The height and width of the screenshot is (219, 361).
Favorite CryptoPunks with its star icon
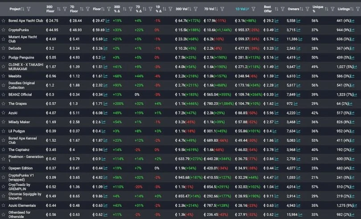(x=4, y=30)
